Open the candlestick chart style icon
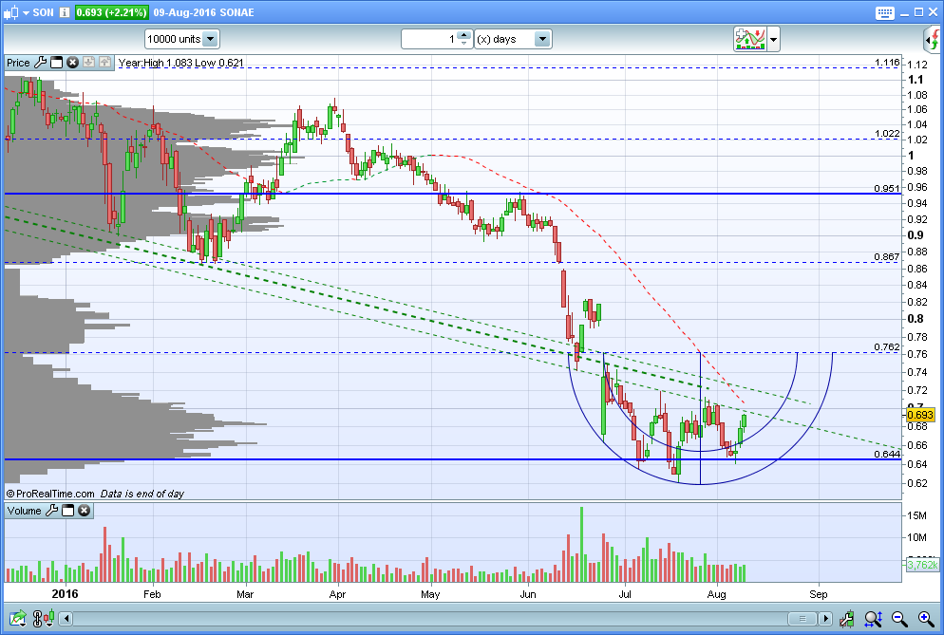The height and width of the screenshot is (635, 944). (x=10, y=12)
